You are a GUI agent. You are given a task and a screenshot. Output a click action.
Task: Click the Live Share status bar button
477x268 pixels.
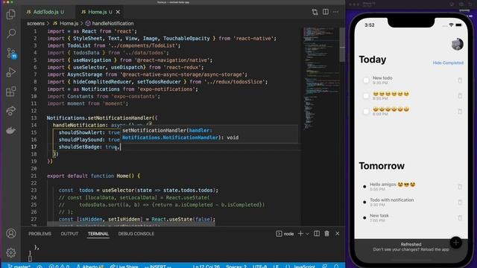pyautogui.click(x=124, y=266)
